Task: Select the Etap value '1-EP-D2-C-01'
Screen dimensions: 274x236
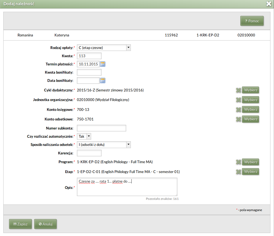Action: pyautogui.click(x=89, y=172)
